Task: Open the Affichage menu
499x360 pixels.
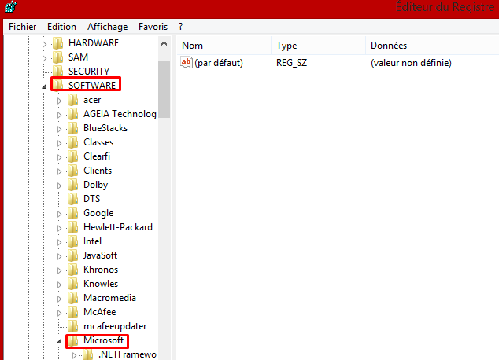Action: pos(108,27)
